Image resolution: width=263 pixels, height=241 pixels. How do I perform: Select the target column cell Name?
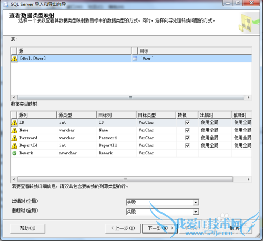point(117,130)
